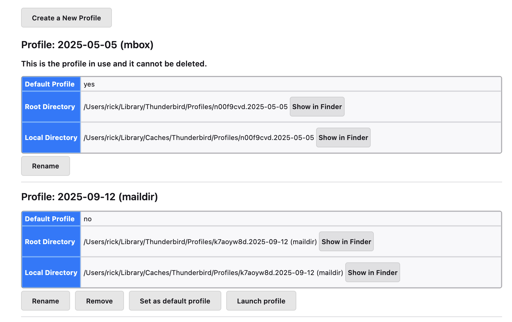Click the Default Profile 'yes' value
This screenshot has width=512, height=322.
pos(89,84)
